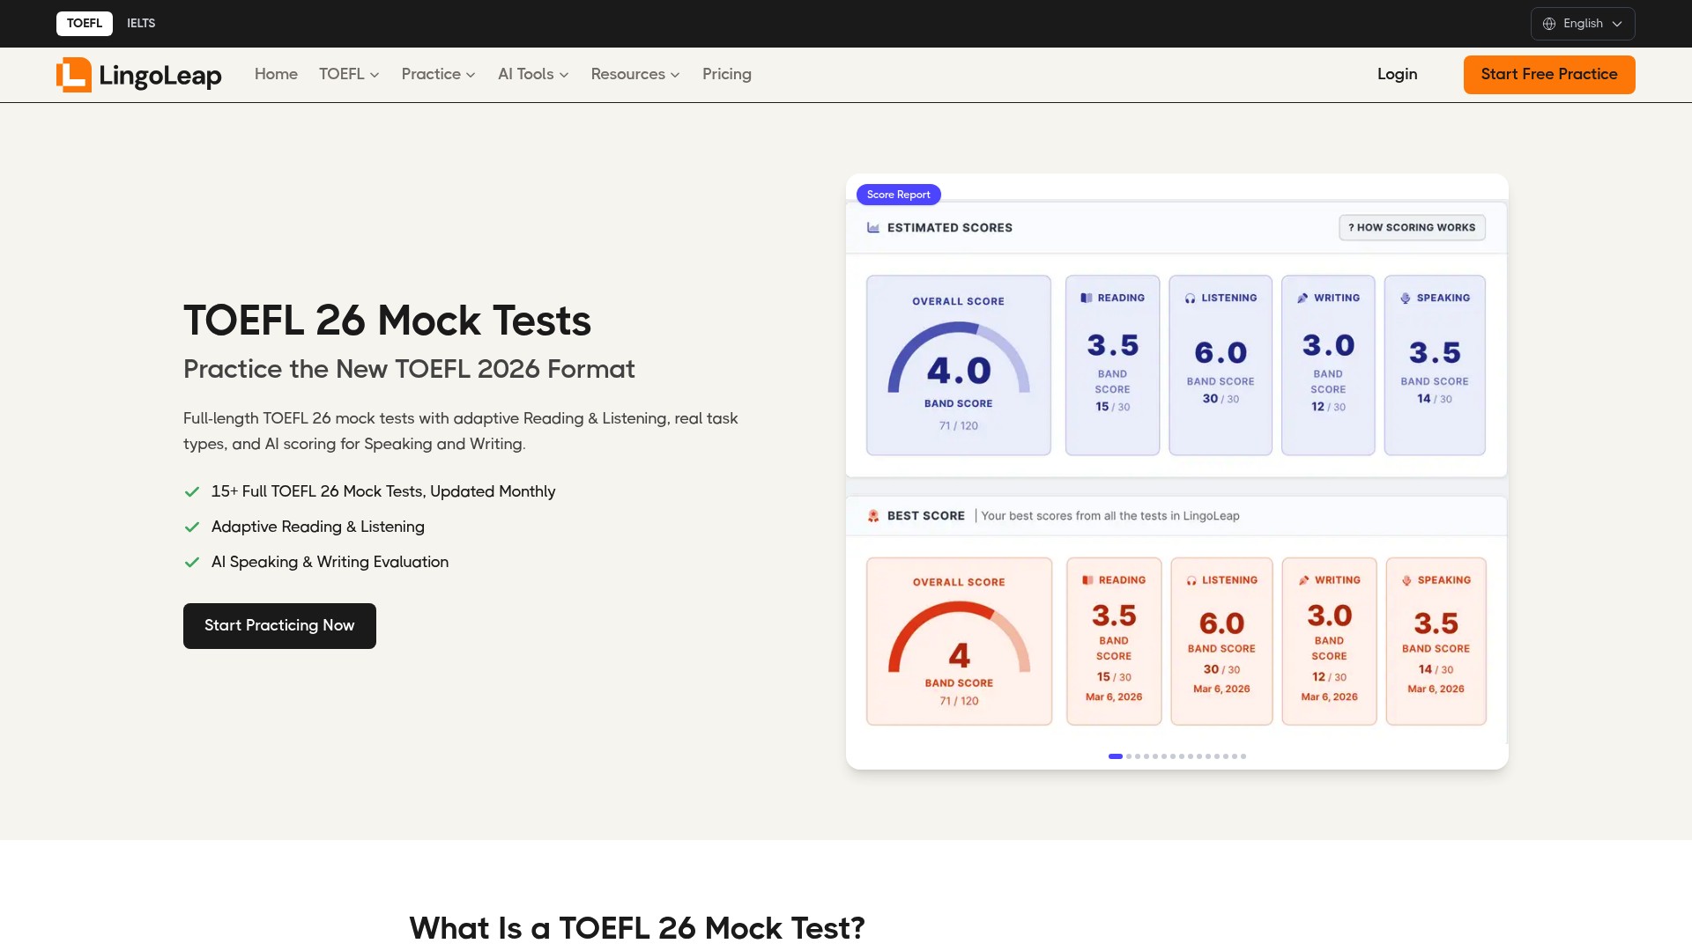
Task: Expand the TOEFL navigation dropdown
Action: point(349,74)
